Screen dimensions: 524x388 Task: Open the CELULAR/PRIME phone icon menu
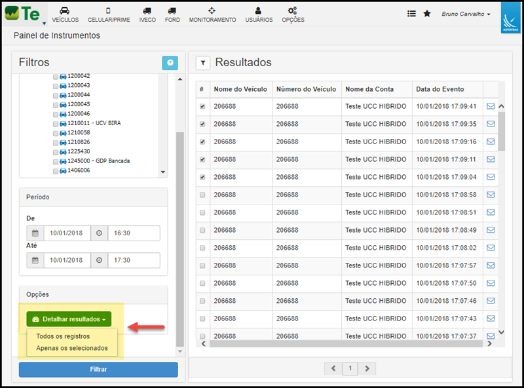point(109,14)
